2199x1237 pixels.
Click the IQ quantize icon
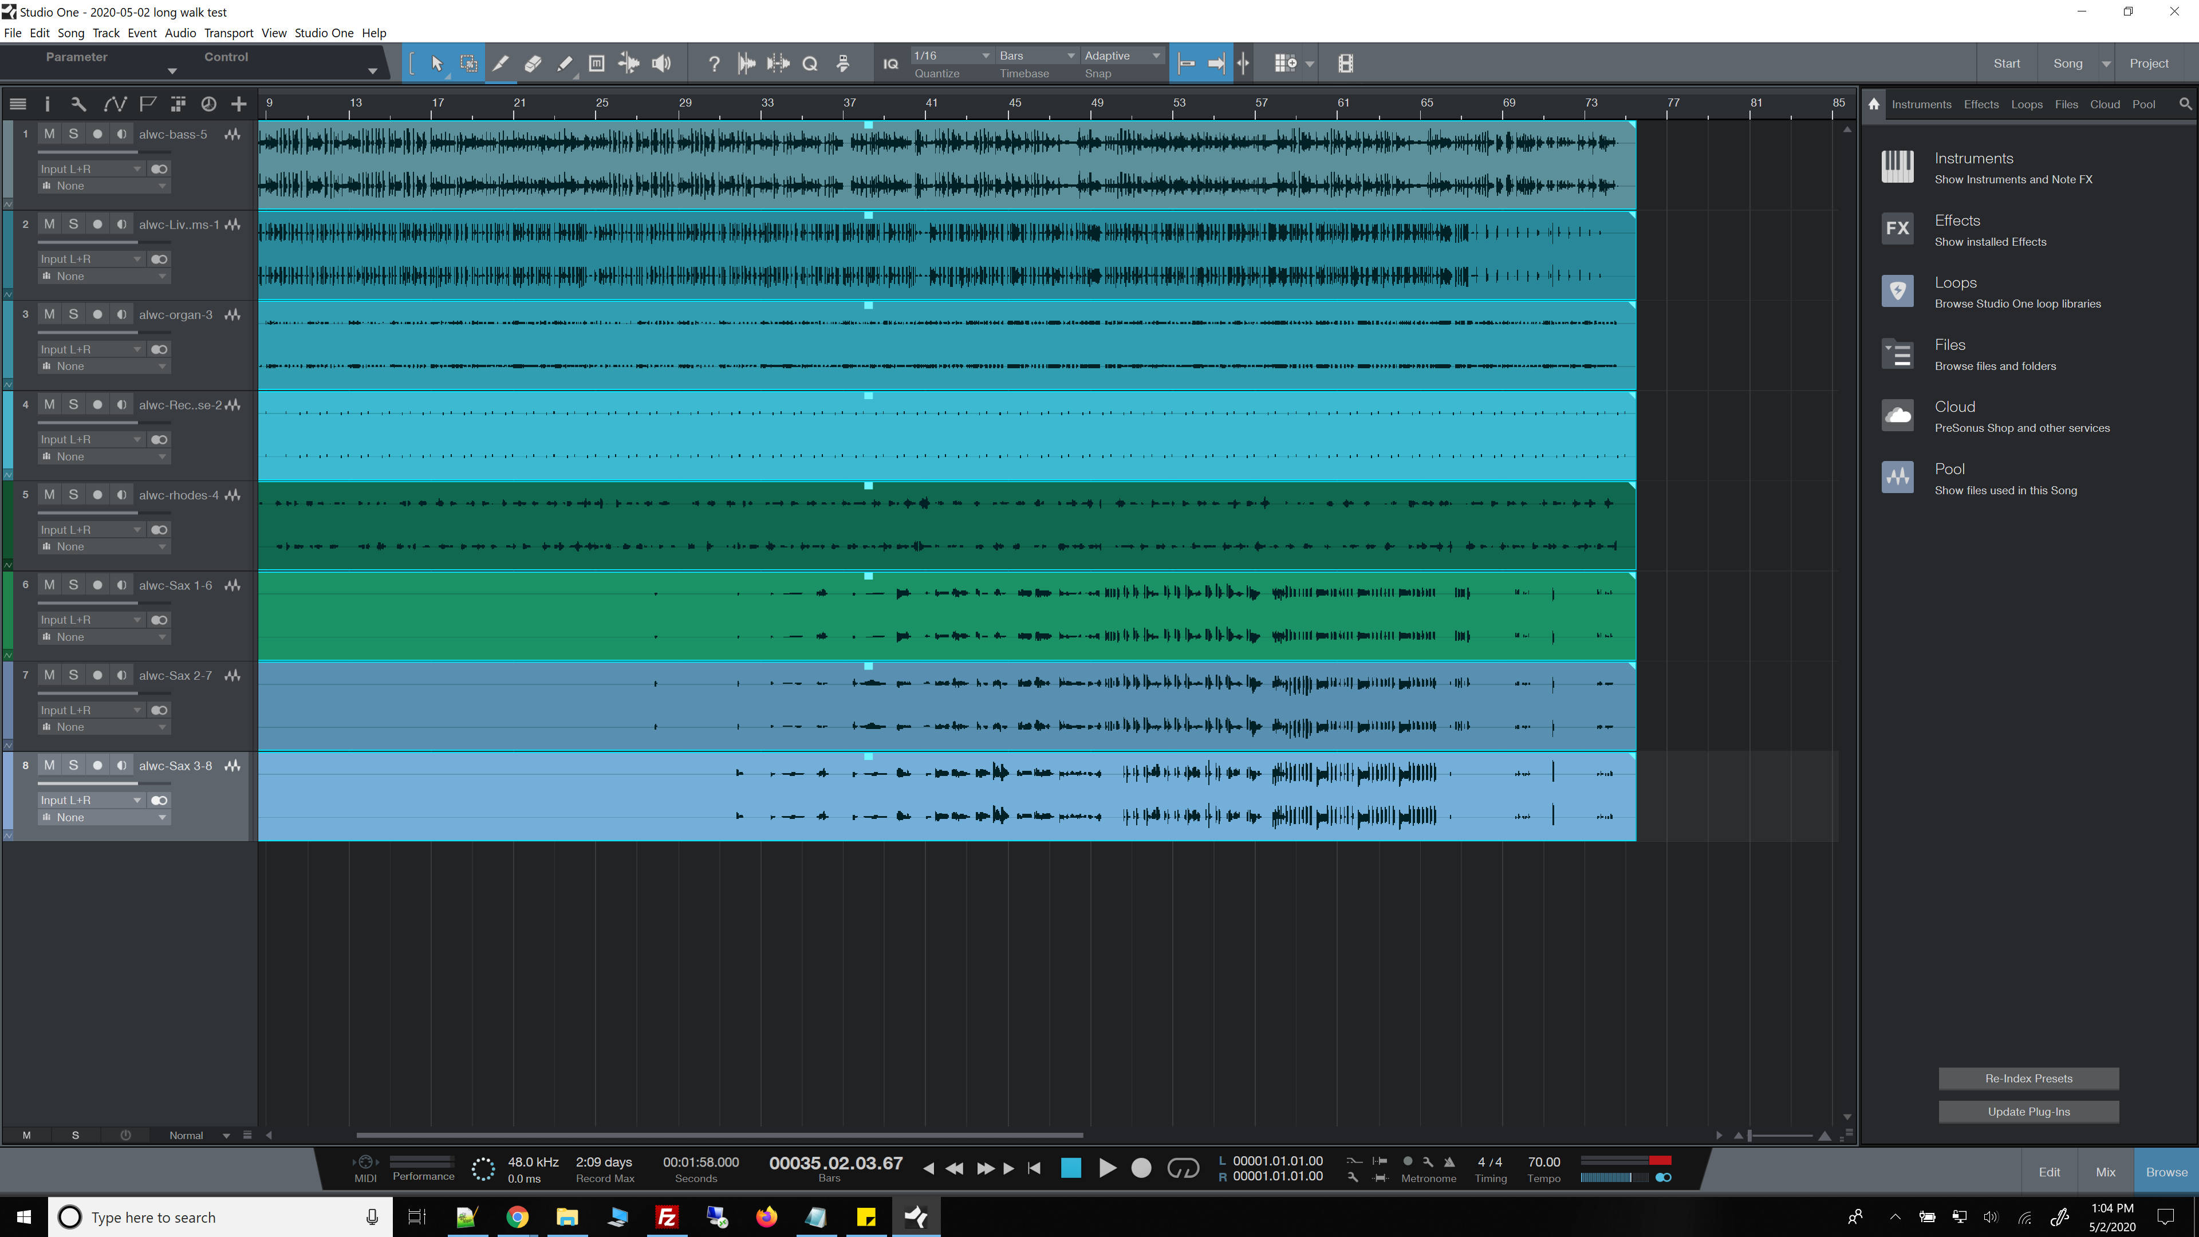point(890,64)
